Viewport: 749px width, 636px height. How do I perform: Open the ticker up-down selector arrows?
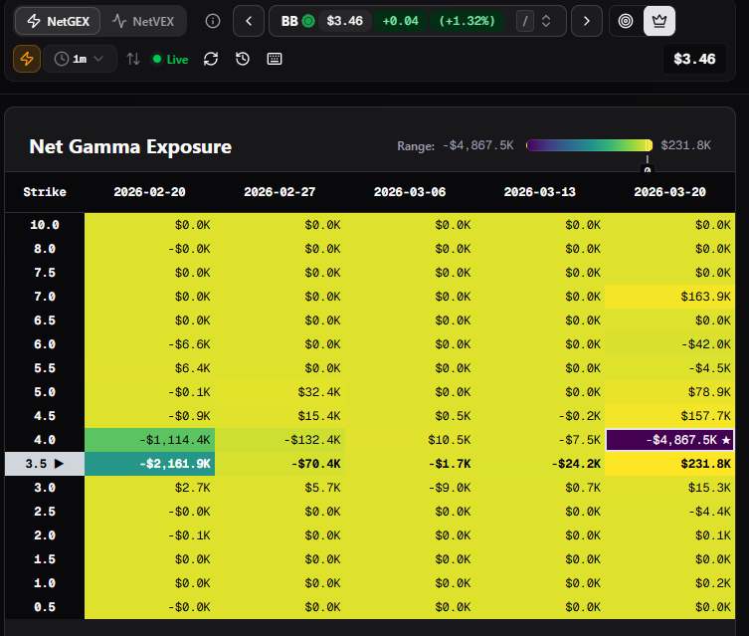click(x=546, y=21)
